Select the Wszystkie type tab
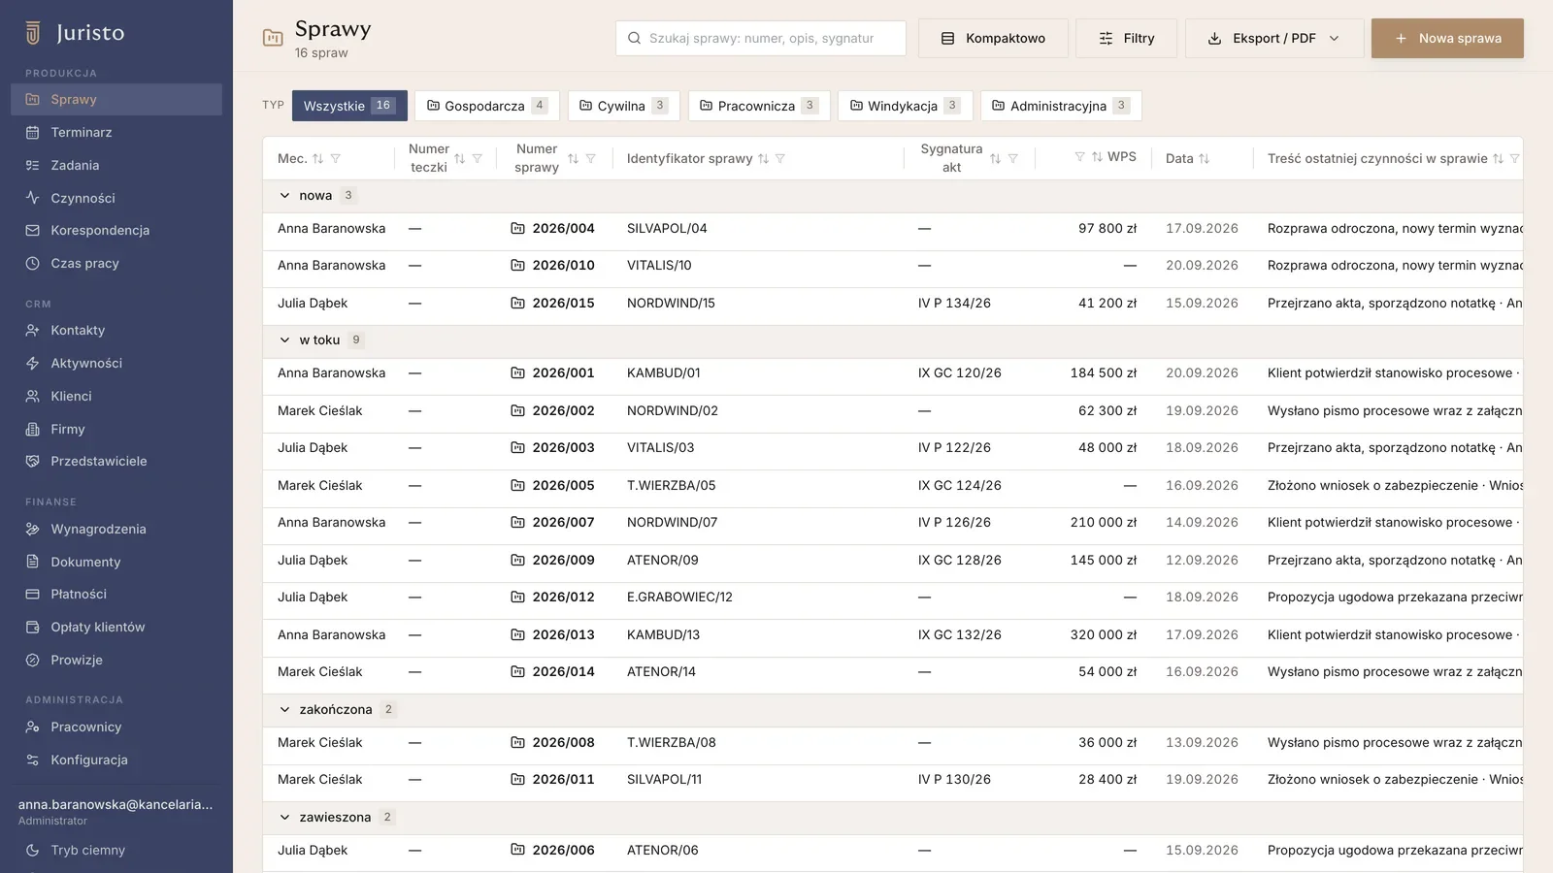The width and height of the screenshot is (1553, 873). (349, 106)
